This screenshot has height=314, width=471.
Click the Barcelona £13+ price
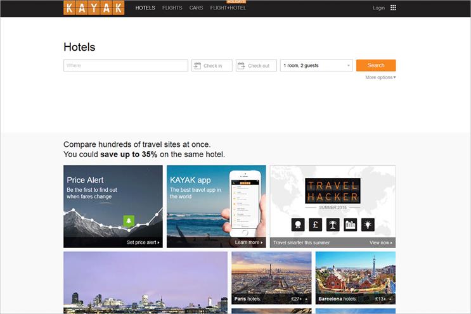click(x=380, y=299)
